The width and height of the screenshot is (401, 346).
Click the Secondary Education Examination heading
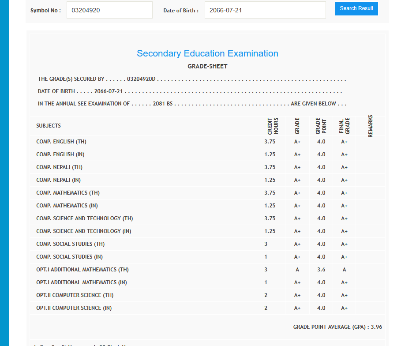(207, 53)
